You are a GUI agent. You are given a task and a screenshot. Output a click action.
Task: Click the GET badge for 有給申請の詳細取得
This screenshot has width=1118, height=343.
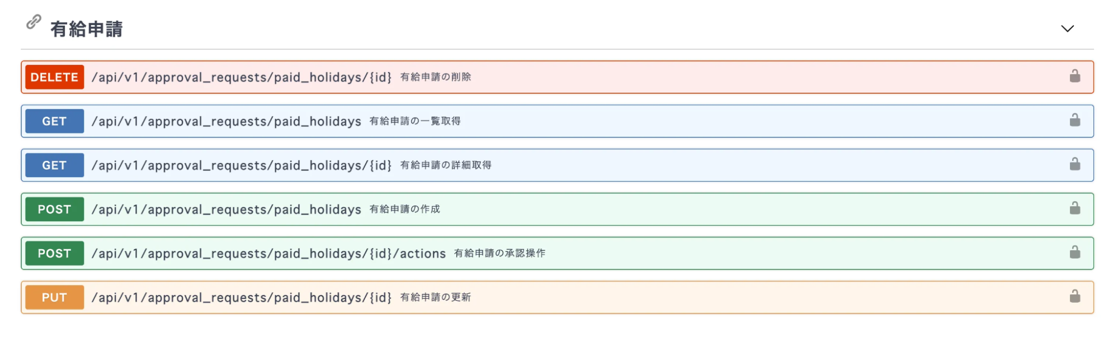coord(54,165)
